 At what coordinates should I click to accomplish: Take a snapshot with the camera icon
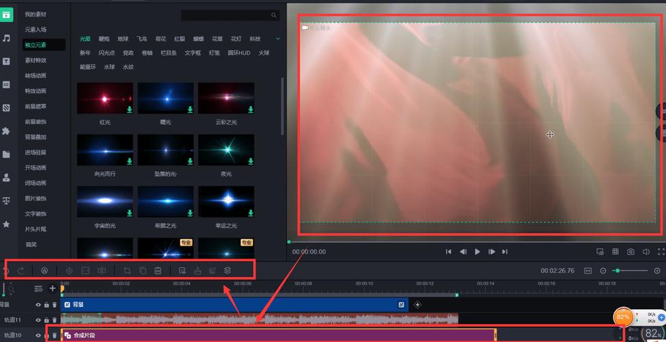click(630, 252)
